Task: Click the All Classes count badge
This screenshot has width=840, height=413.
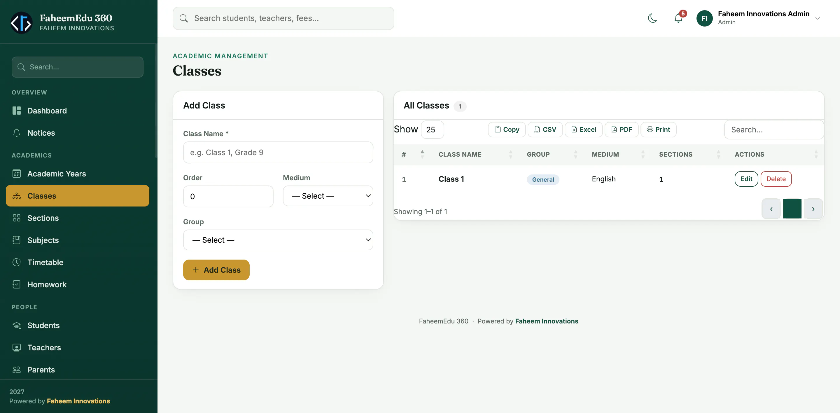Action: click(x=460, y=106)
